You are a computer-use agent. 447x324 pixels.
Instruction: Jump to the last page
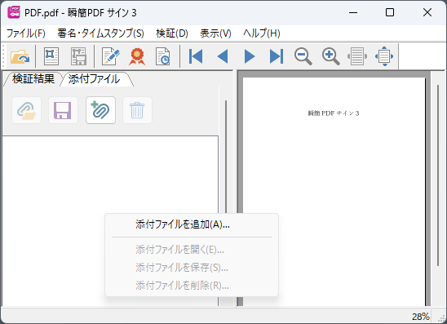tap(277, 56)
